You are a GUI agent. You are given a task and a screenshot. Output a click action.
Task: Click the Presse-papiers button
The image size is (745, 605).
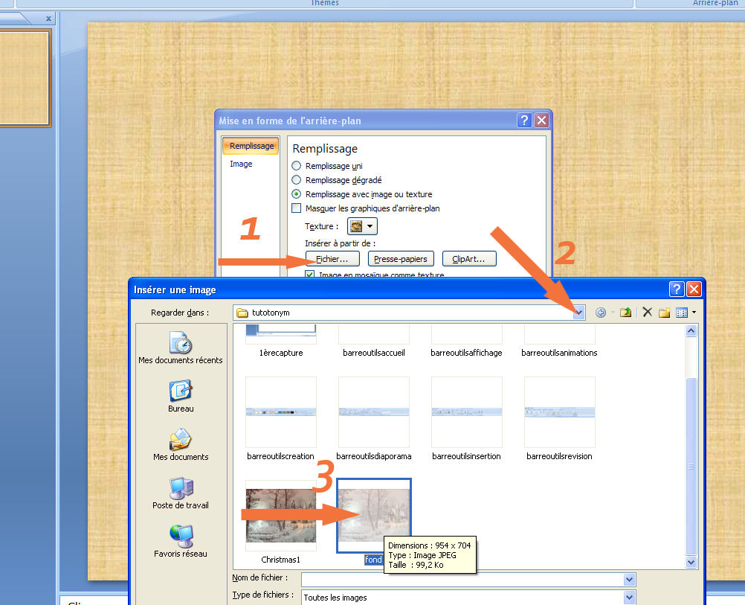[401, 259]
